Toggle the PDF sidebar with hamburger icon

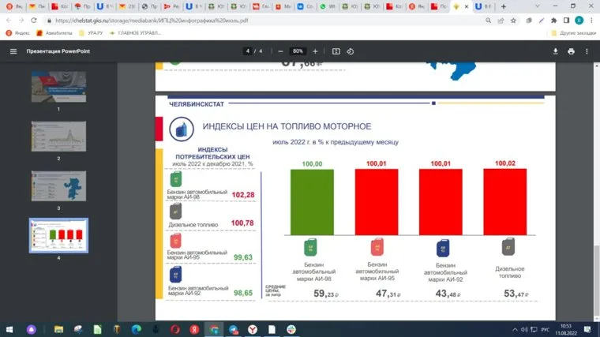[13, 51]
